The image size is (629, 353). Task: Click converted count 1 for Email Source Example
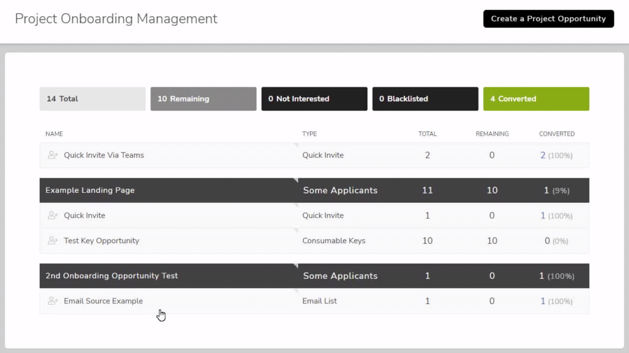tap(543, 301)
